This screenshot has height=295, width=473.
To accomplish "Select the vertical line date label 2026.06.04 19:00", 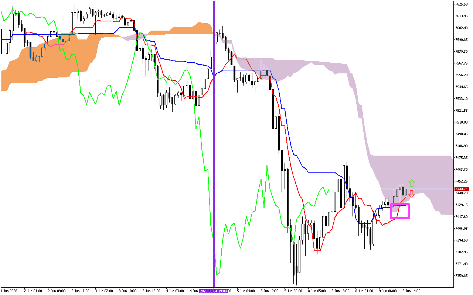I will [214, 291].
